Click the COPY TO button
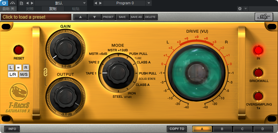The height and width of the screenshot is (133, 278). (177, 129)
